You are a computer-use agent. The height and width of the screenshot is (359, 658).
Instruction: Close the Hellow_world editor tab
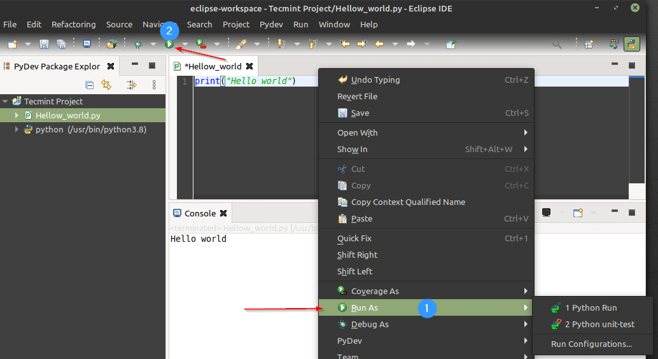(x=249, y=66)
